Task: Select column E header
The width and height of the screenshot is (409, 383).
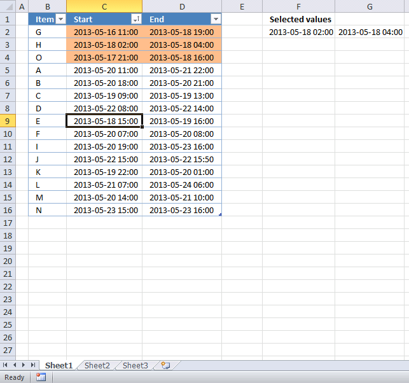Action: (x=242, y=6)
